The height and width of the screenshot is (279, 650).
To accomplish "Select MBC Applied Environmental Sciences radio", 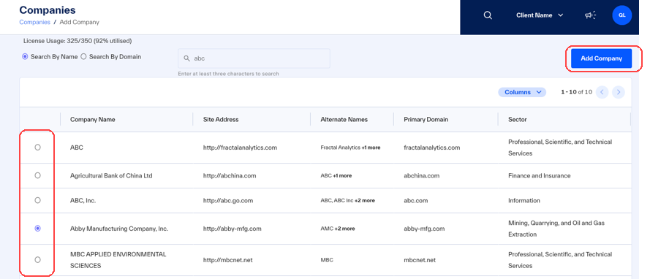I will pos(38,260).
